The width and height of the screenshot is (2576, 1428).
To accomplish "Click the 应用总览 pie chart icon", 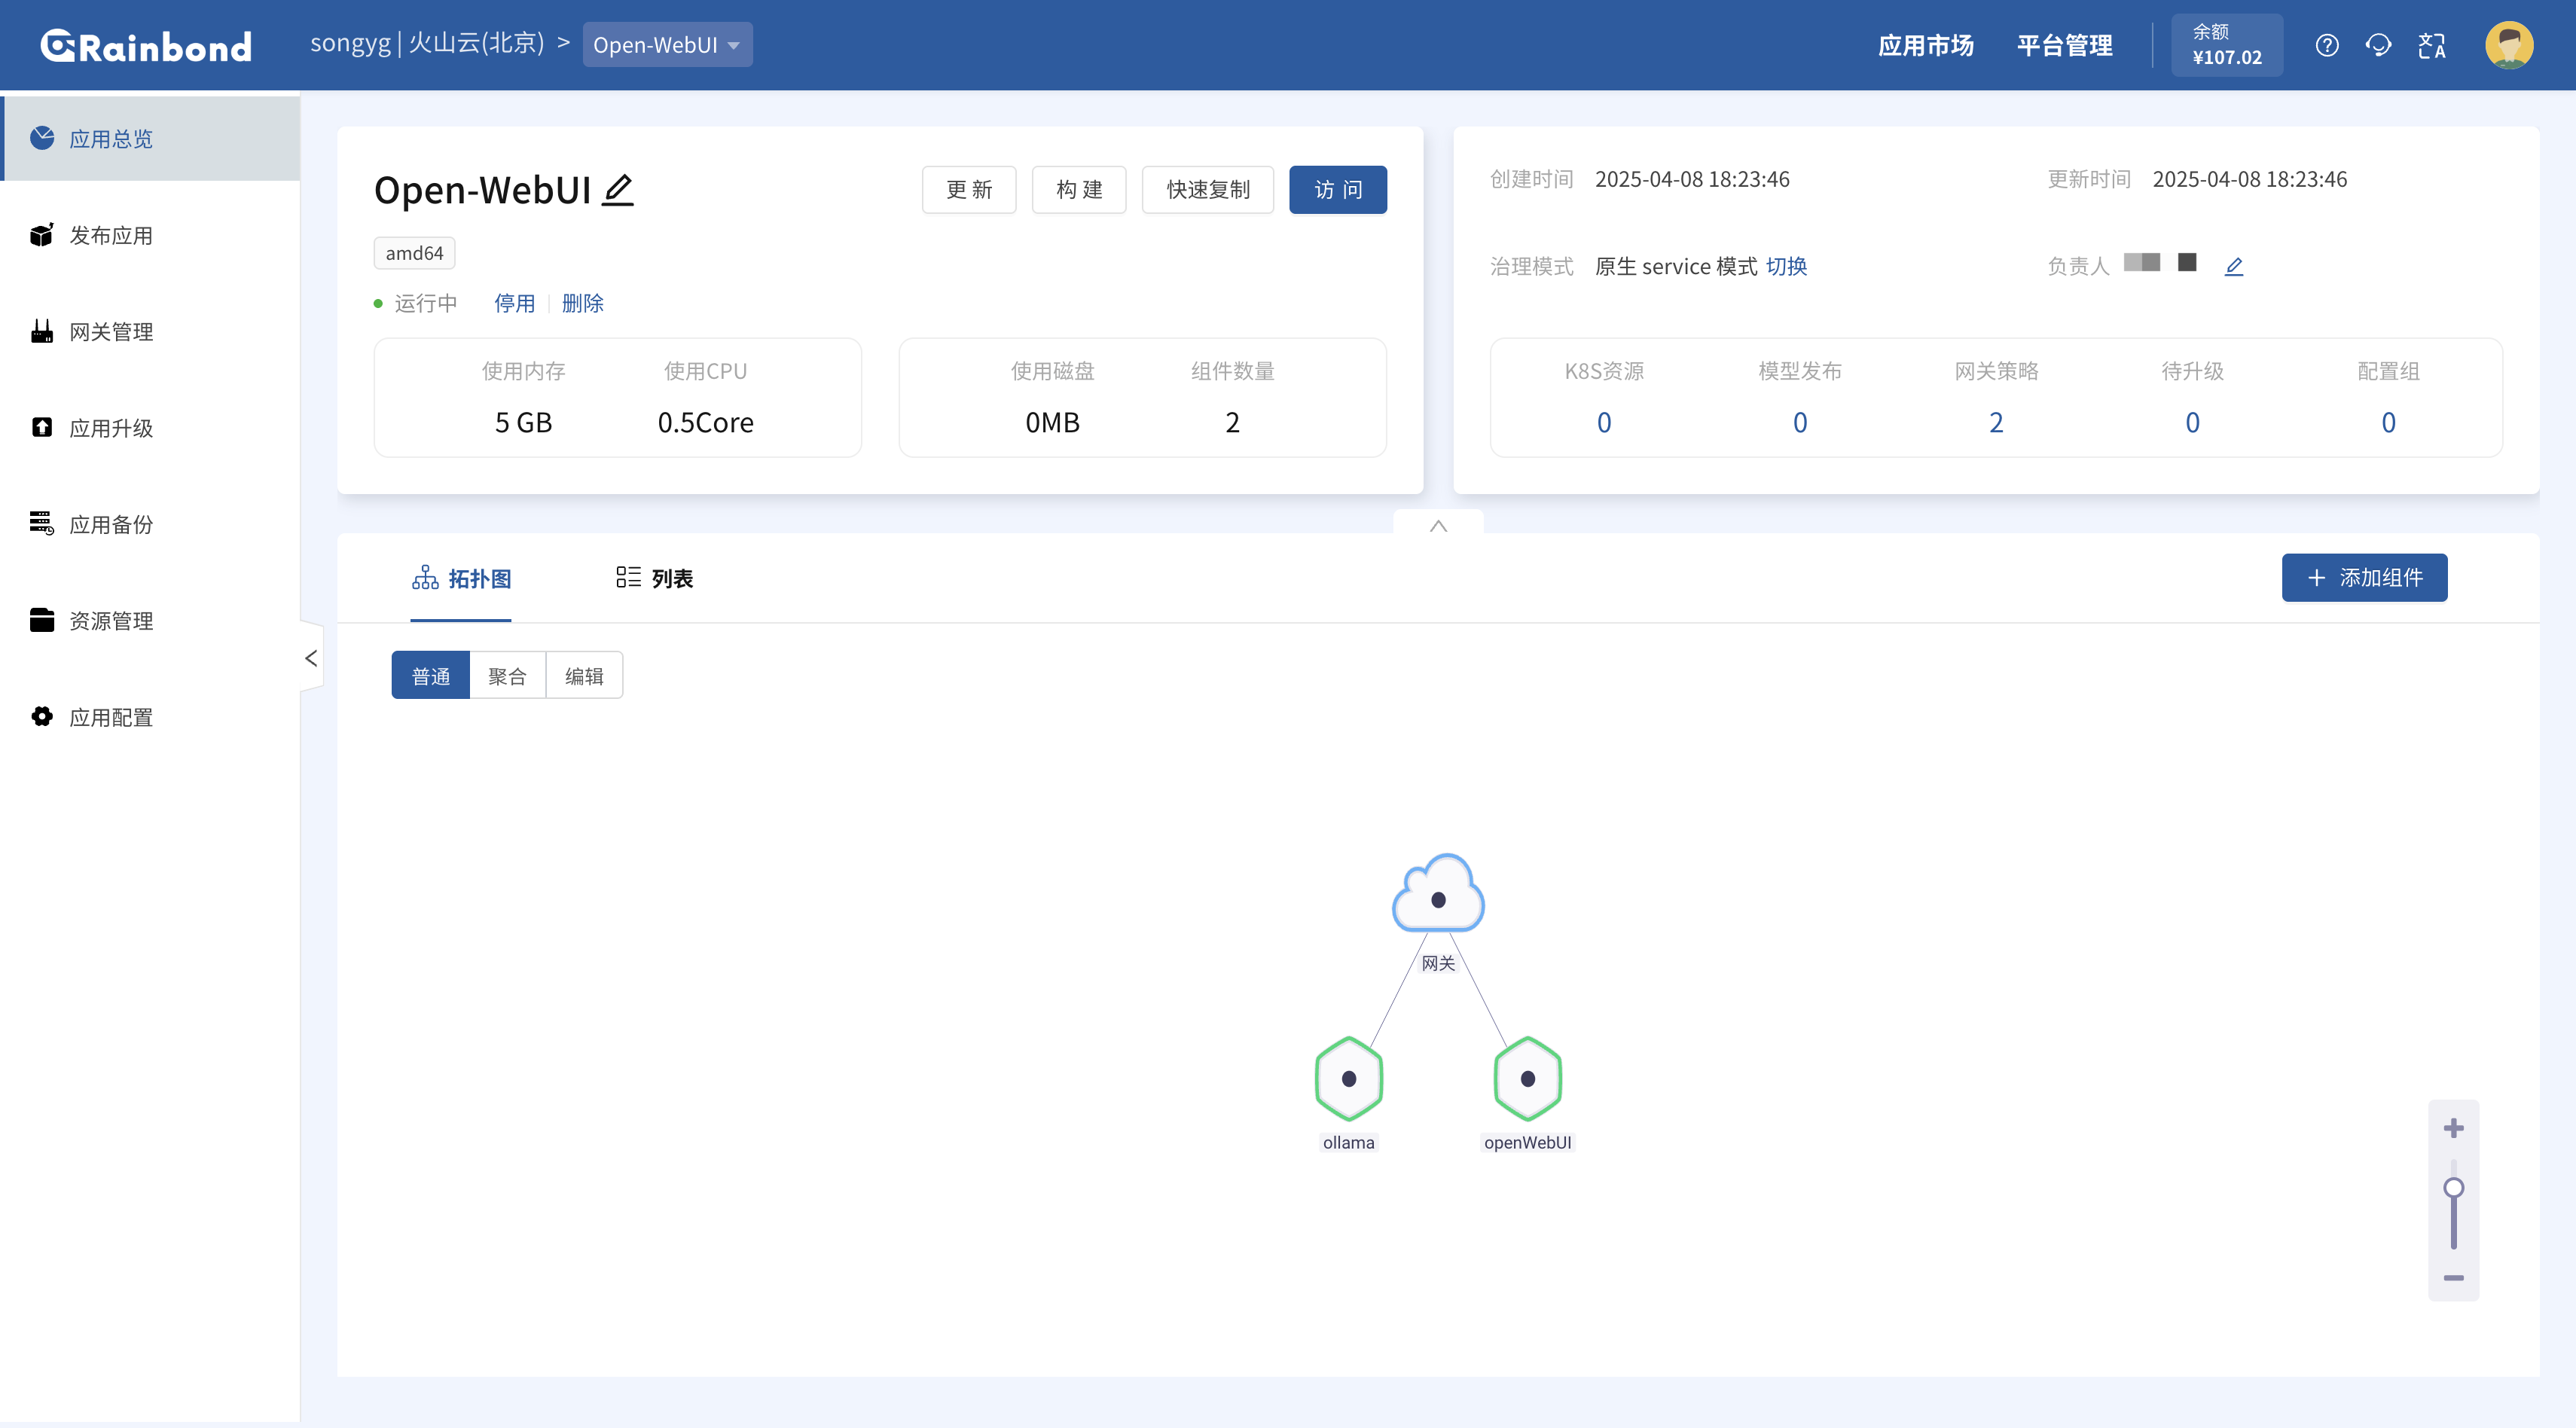I will 42,138.
